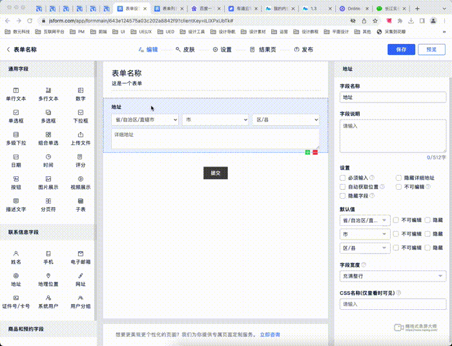This screenshot has width=452, height=346.
Task: Click the 详细地址 text input
Action: pyautogui.click(x=215, y=139)
